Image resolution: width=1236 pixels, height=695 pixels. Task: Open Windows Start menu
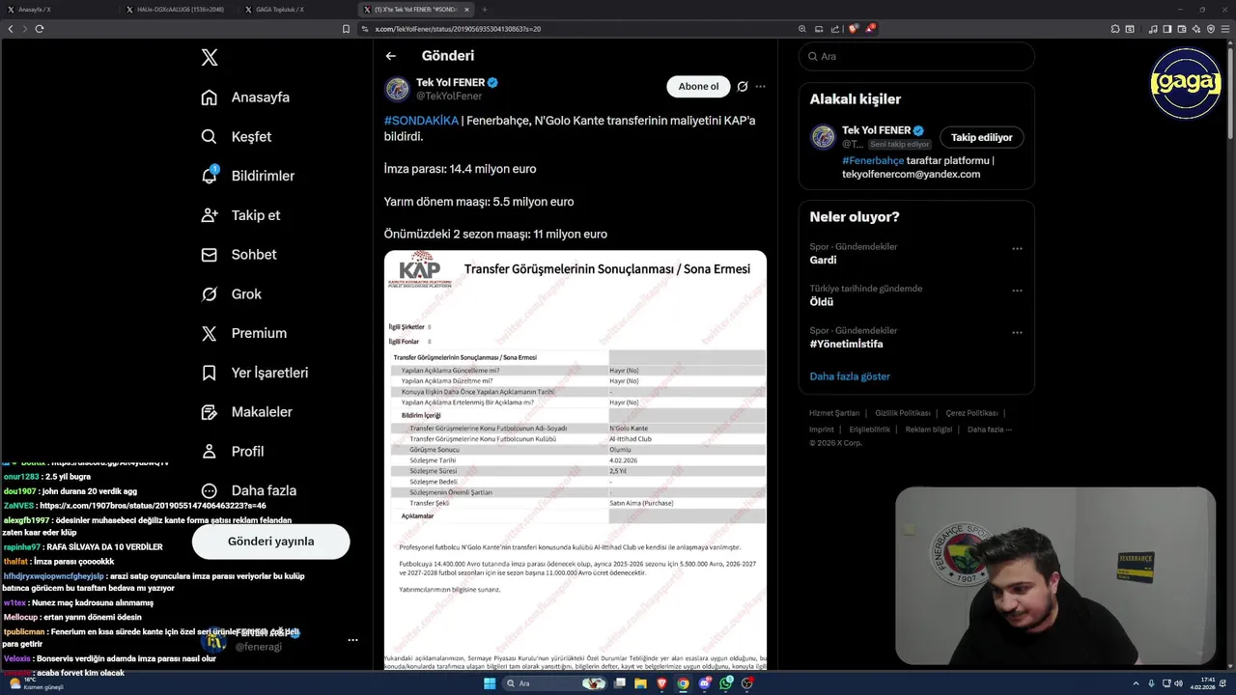coord(490,683)
